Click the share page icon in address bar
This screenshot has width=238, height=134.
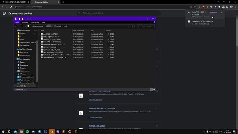191,7
